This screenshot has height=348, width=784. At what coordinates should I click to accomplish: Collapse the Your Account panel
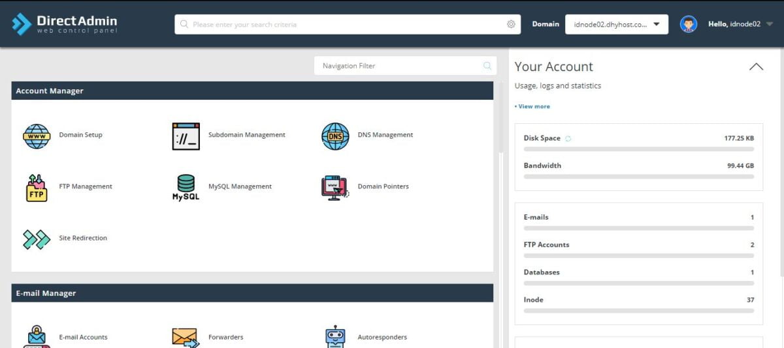(x=756, y=66)
